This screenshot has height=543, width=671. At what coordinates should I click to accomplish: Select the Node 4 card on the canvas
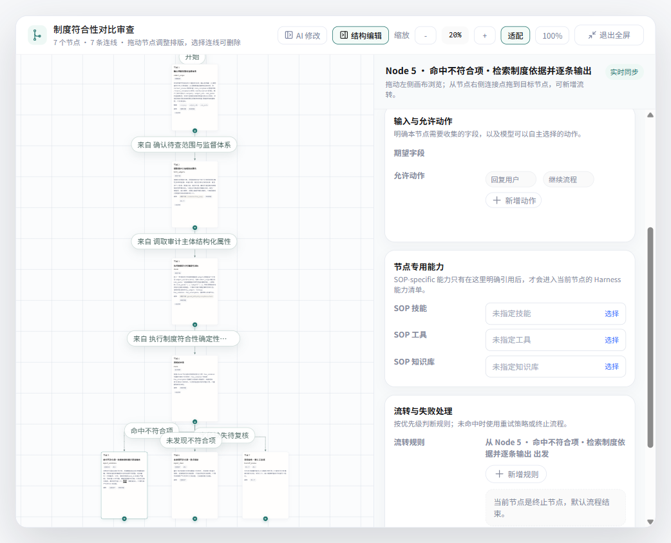(x=194, y=388)
